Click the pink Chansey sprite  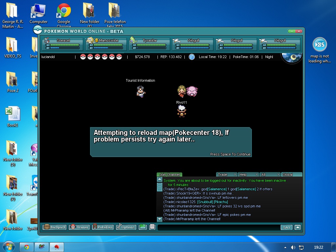pyautogui.click(x=192, y=91)
